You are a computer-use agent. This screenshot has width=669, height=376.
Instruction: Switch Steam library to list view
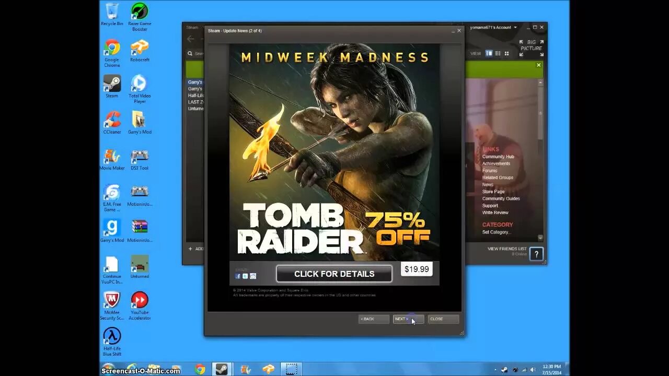(x=498, y=53)
